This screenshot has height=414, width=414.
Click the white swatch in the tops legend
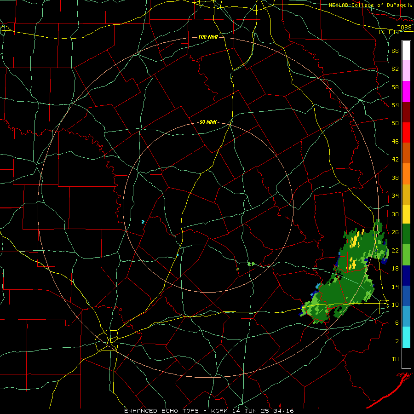[x=406, y=51]
